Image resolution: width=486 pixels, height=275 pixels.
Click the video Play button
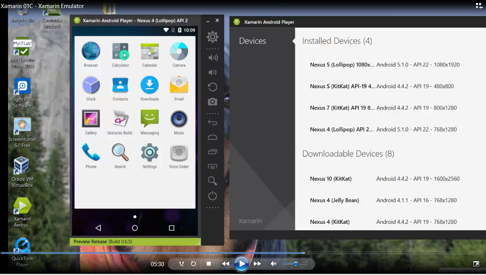(241, 264)
